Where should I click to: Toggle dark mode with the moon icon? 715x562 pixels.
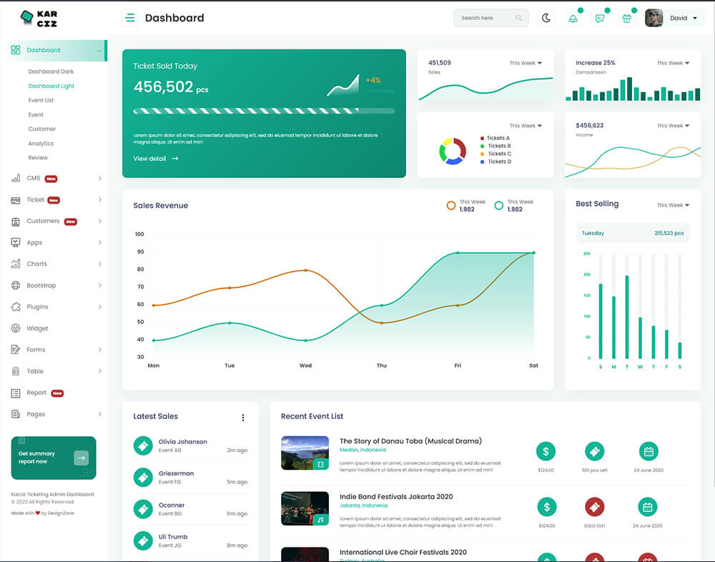(546, 18)
